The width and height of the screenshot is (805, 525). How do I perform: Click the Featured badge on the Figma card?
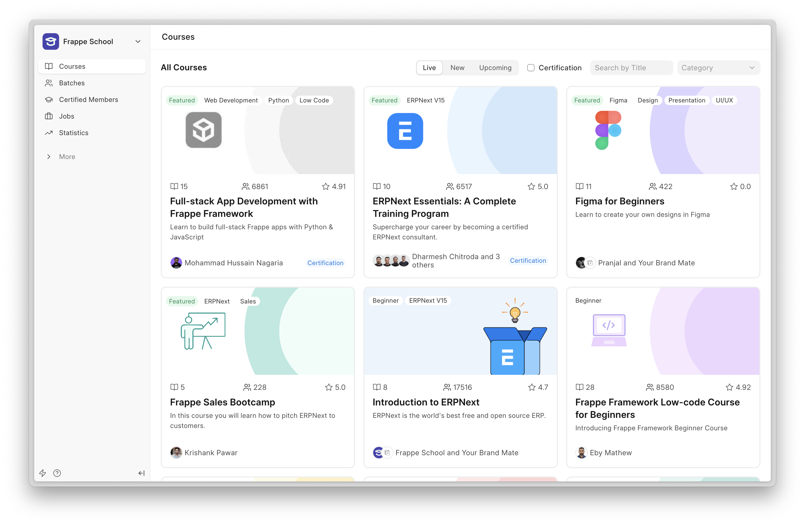587,100
